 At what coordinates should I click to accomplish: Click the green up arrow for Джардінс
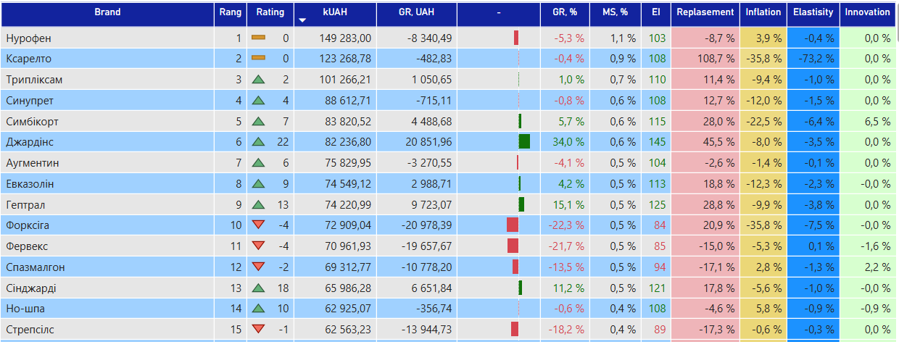pos(258,142)
